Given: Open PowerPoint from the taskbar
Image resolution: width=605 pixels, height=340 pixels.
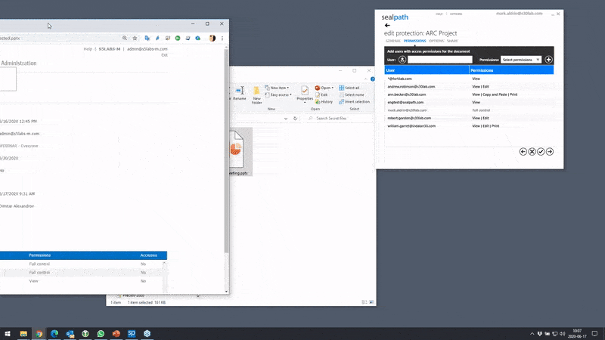Looking at the screenshot, I should tap(116, 334).
